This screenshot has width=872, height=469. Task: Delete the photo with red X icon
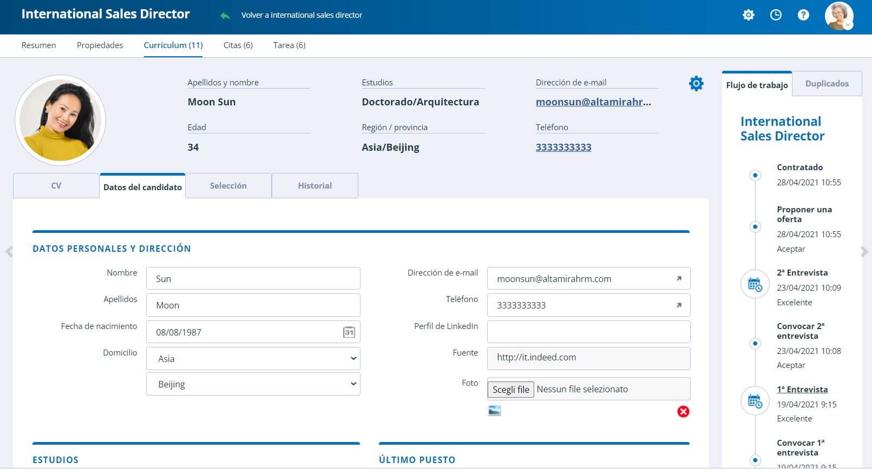[x=683, y=412]
